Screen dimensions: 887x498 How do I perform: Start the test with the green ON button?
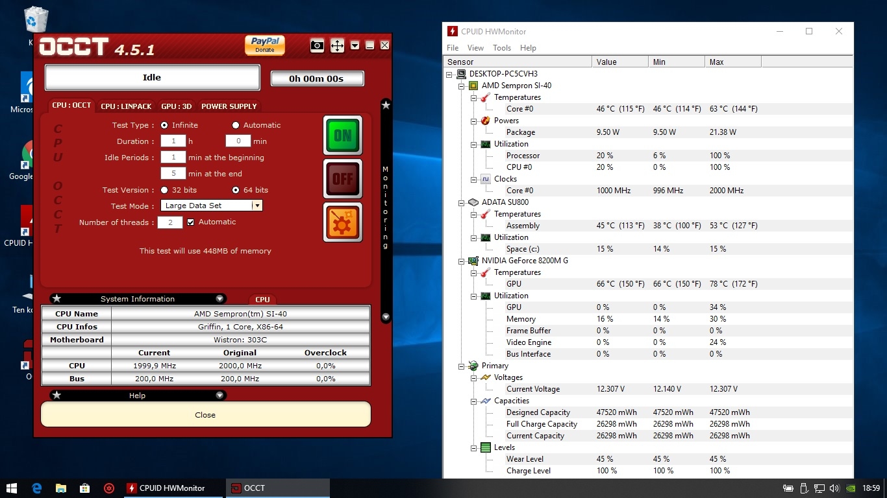(343, 135)
